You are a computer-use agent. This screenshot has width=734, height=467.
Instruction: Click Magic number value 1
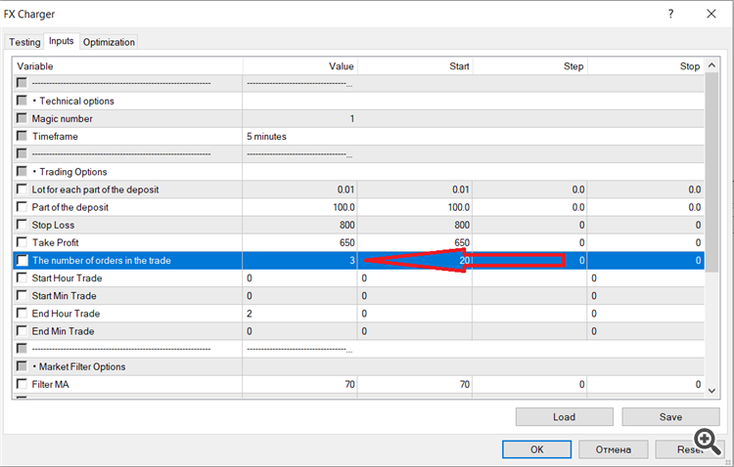click(351, 119)
